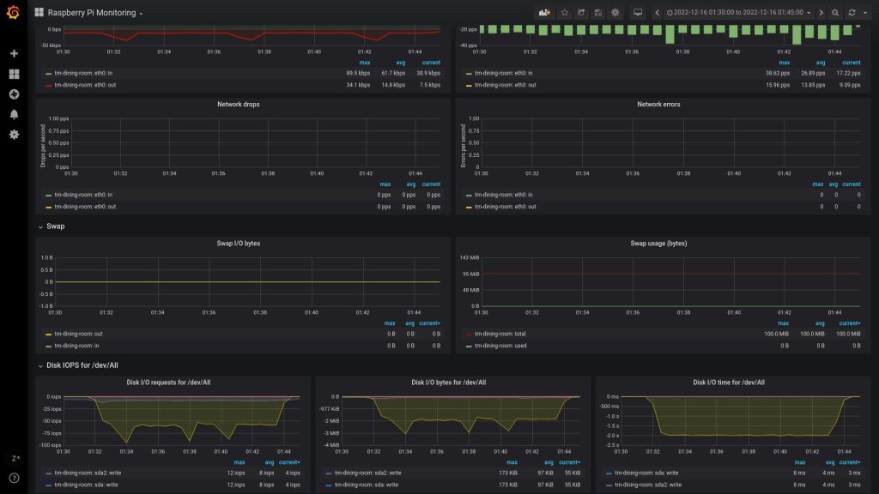This screenshot has height=494, width=879.
Task: Toggle tm-dining-room: out series in Swap I/O bytes
Action: [78, 334]
